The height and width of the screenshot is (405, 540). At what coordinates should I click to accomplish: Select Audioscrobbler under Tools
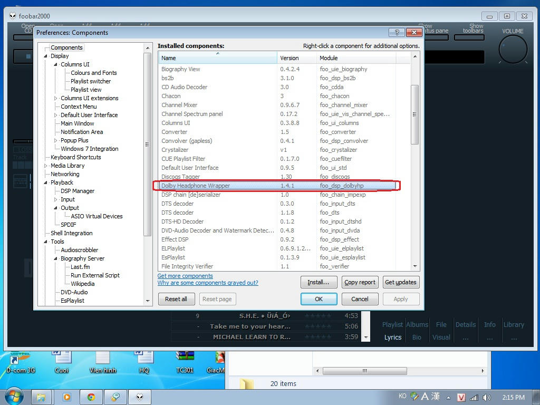pos(79,250)
